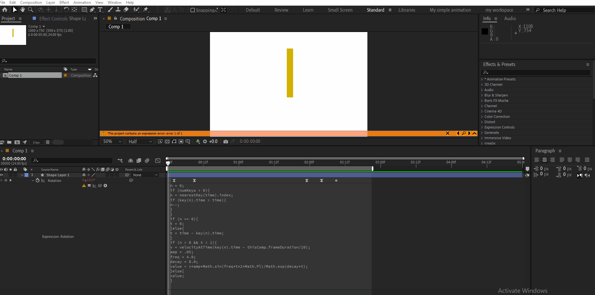
Task: Switch to the Audio panel tab
Action: pos(510,19)
